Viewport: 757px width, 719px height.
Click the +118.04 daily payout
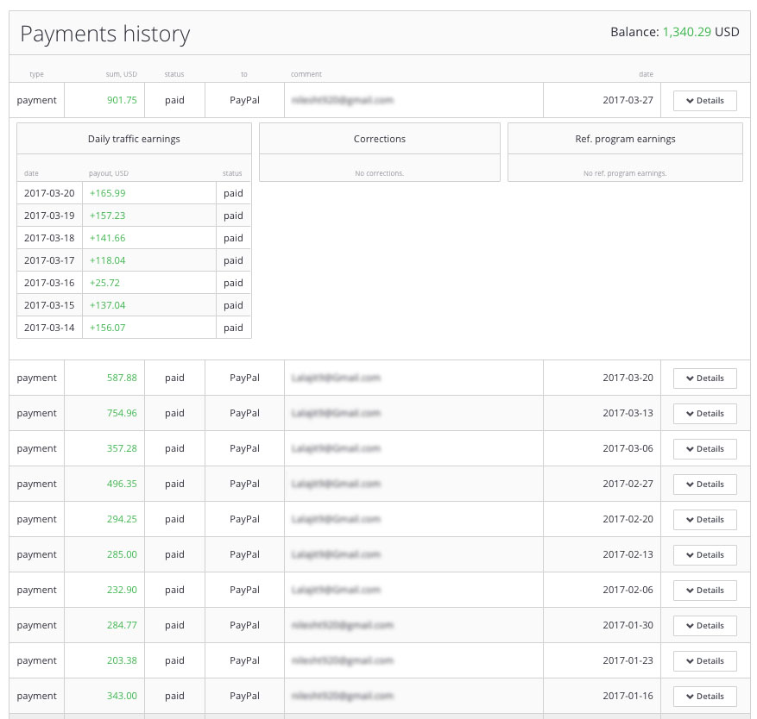tap(107, 260)
